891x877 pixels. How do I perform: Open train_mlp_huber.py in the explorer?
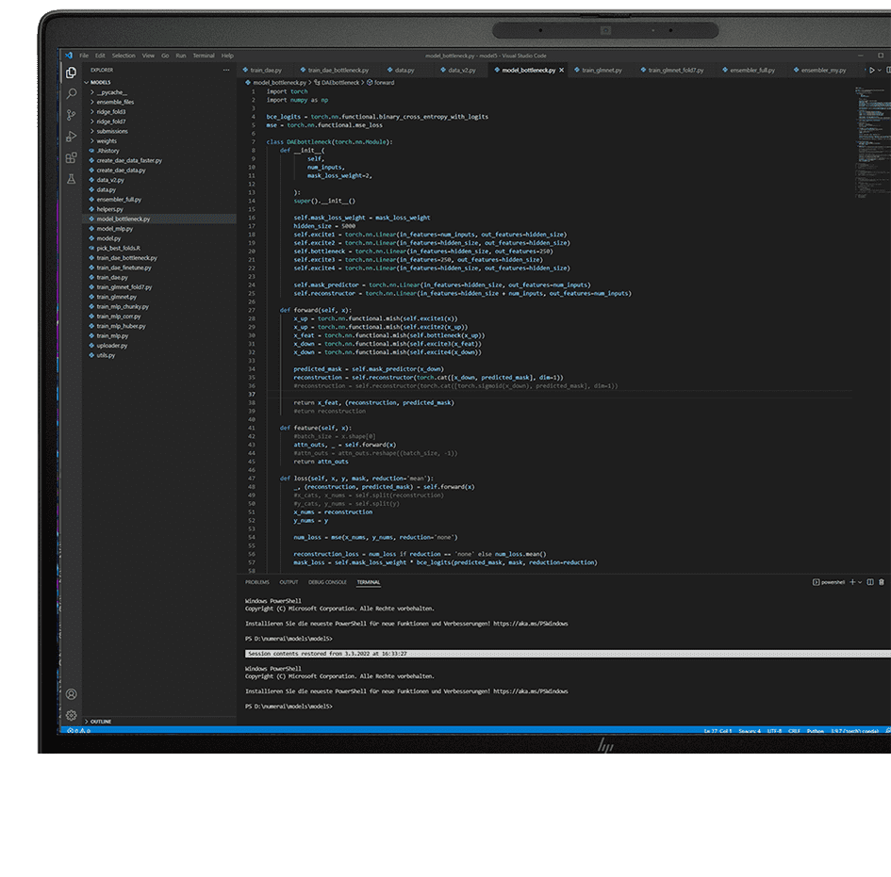(119, 326)
